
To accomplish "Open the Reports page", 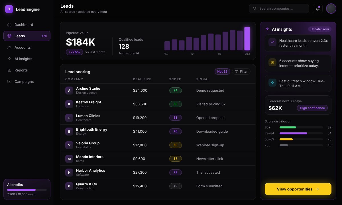I will coord(27,70).
